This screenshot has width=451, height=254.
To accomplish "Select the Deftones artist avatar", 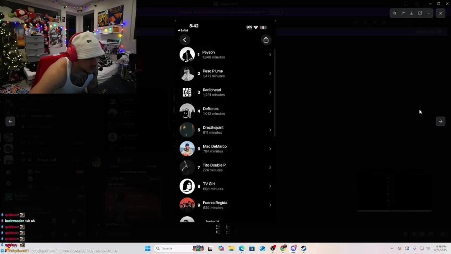I will pos(187,111).
